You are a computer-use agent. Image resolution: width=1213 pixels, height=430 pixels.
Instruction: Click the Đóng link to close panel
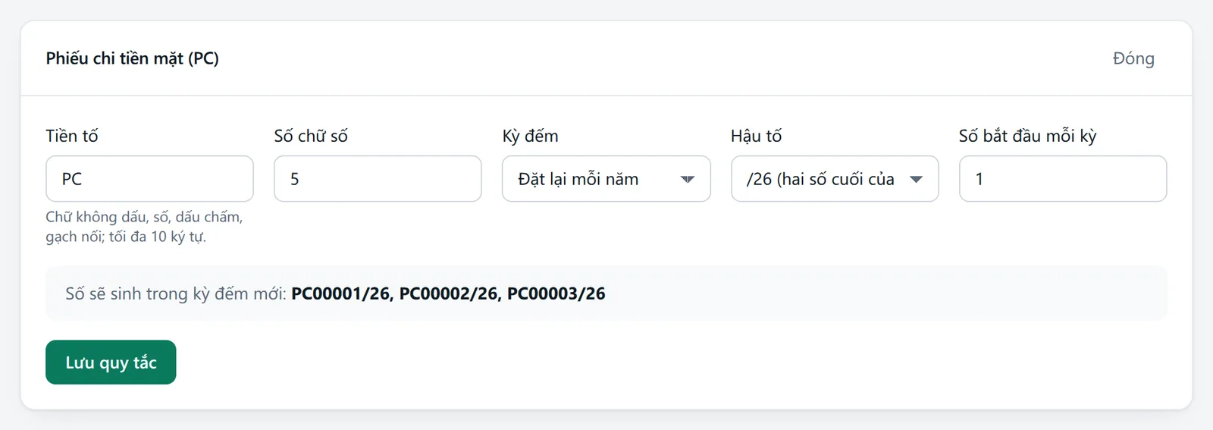(x=1133, y=58)
